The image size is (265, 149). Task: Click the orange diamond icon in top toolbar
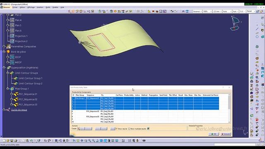[115, 11]
